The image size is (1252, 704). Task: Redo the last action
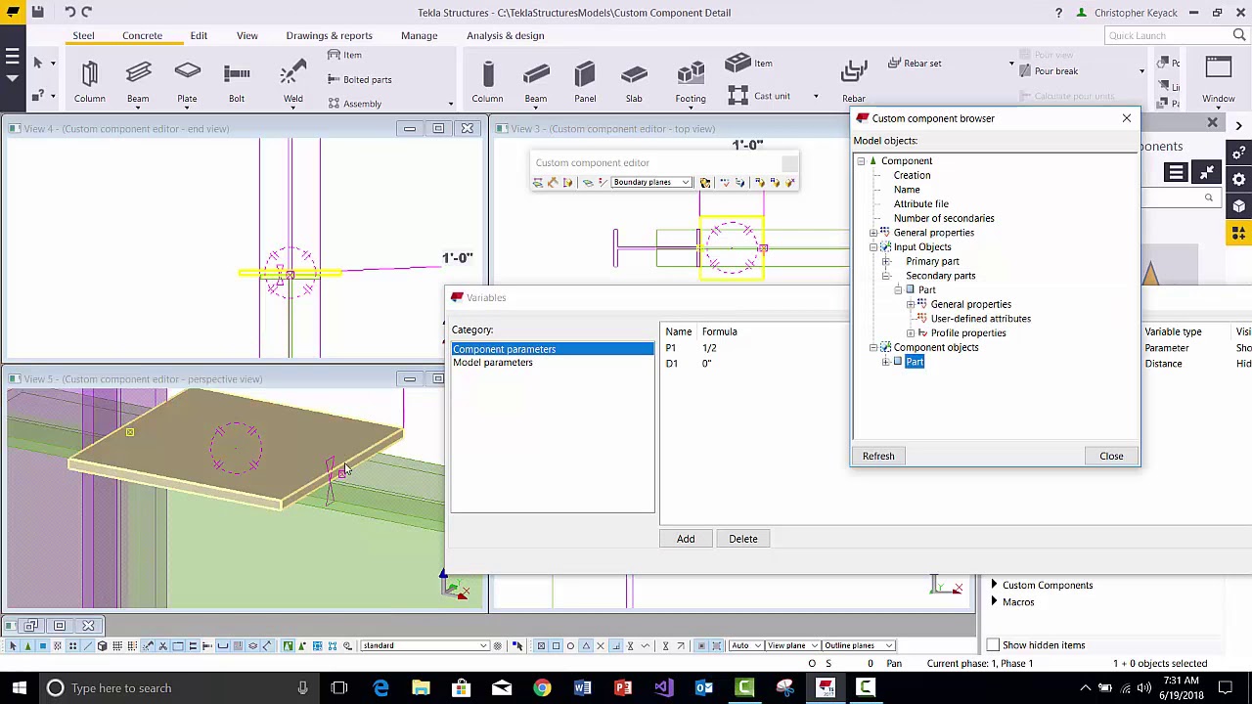click(87, 12)
